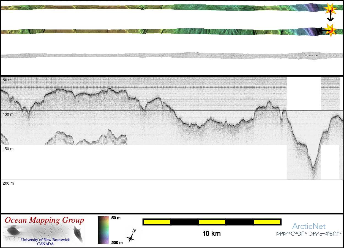Click the north arrow compass star

[x=131, y=236]
